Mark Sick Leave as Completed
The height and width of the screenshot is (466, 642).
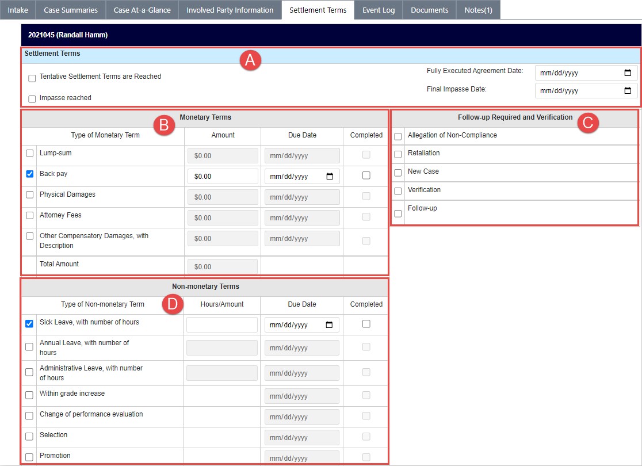pyautogui.click(x=366, y=324)
